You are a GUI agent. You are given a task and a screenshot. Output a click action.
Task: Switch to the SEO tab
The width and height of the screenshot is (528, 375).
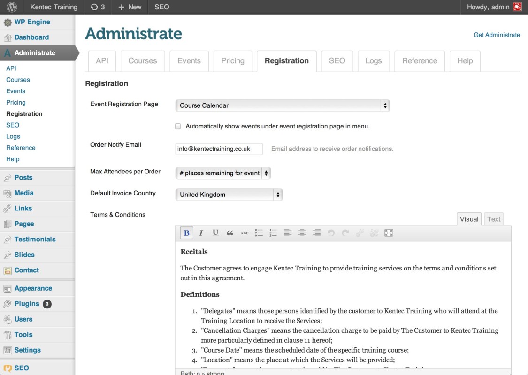(337, 61)
